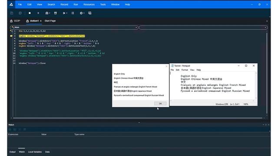Click the Object Spy icon in toolbar
Image resolution: width=278 pixels, height=156 pixels.
(46, 13)
